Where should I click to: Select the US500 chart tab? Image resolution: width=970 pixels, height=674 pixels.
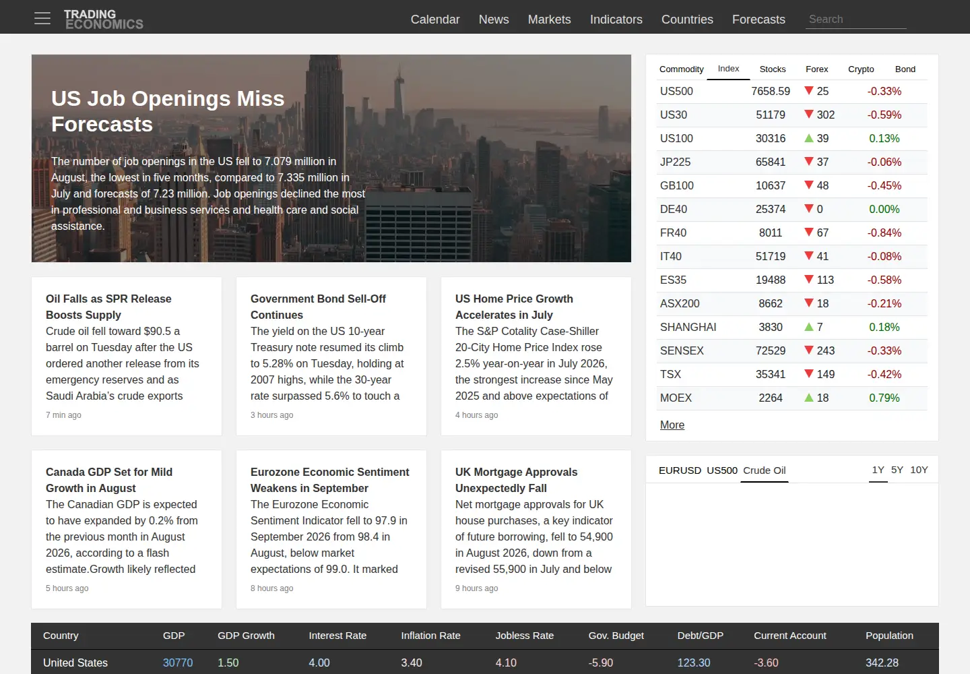pyautogui.click(x=722, y=470)
